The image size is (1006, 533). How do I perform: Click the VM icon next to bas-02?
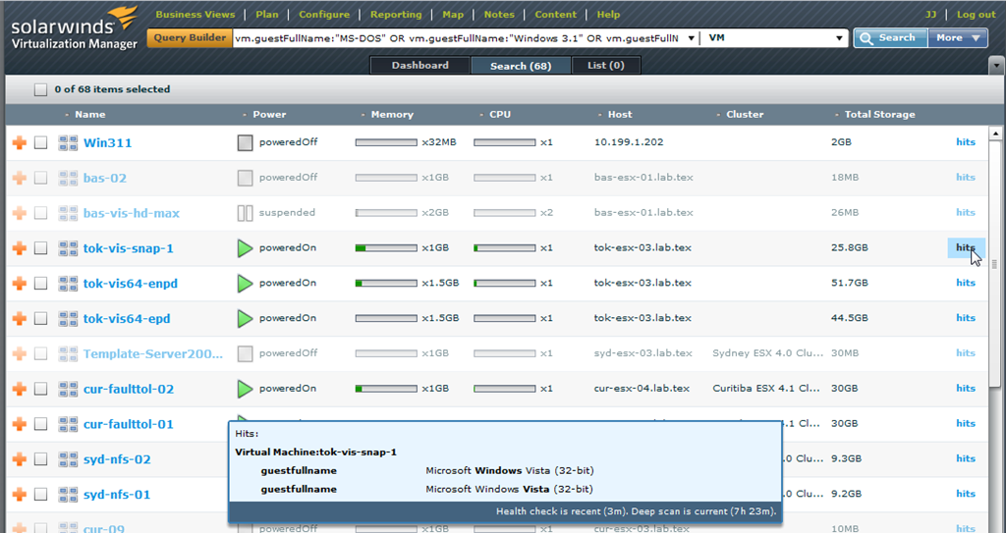tap(68, 178)
